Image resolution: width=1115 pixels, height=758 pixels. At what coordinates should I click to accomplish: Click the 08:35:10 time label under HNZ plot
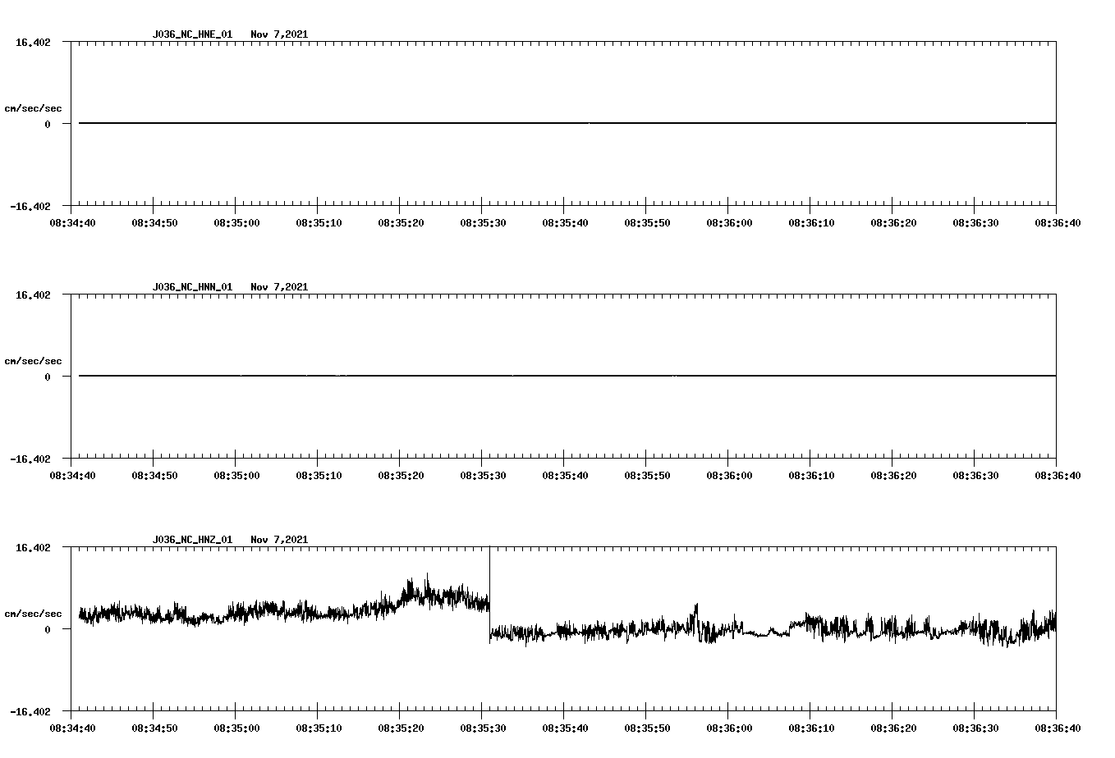click(x=319, y=728)
